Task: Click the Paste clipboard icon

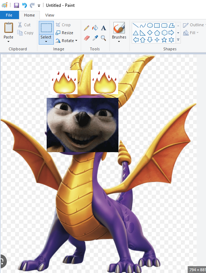Action: 9,27
